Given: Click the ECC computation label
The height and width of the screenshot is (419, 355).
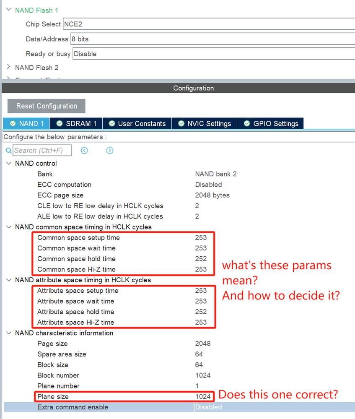Looking at the screenshot, I should (x=64, y=185).
